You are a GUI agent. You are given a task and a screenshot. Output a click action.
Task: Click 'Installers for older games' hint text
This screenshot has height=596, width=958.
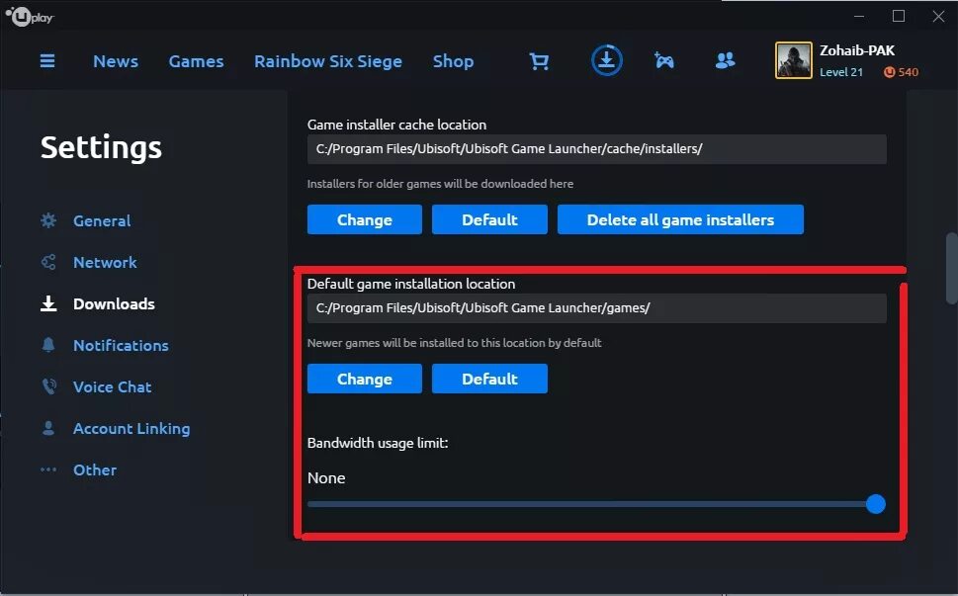[440, 184]
